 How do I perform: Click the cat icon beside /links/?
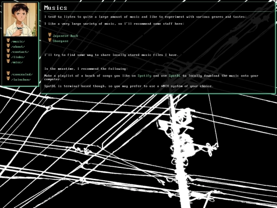click(8, 56)
